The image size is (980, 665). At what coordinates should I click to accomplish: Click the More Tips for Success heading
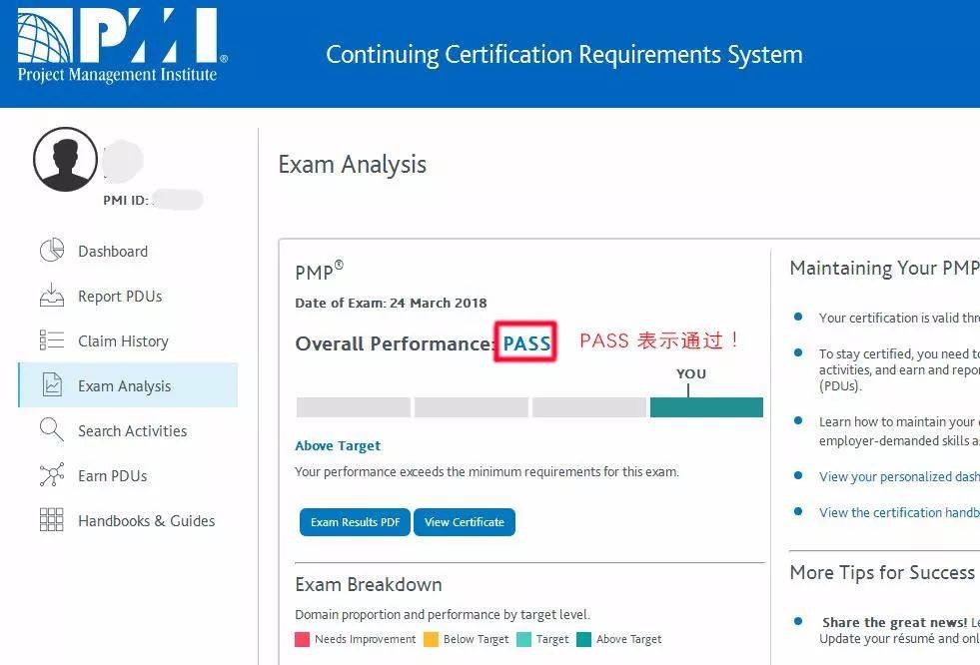coord(882,572)
